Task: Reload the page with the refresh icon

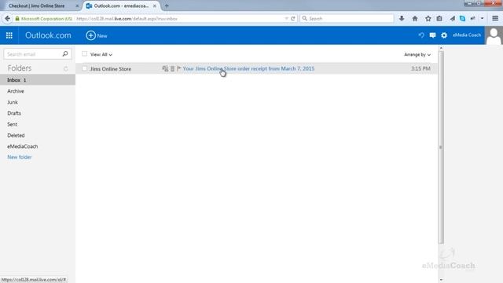Action: click(x=293, y=19)
